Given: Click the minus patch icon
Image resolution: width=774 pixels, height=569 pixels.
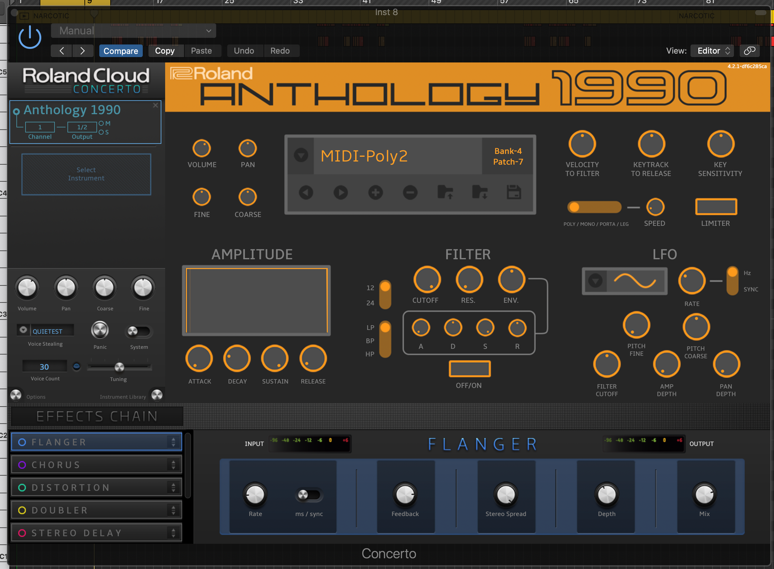Looking at the screenshot, I should tap(410, 192).
